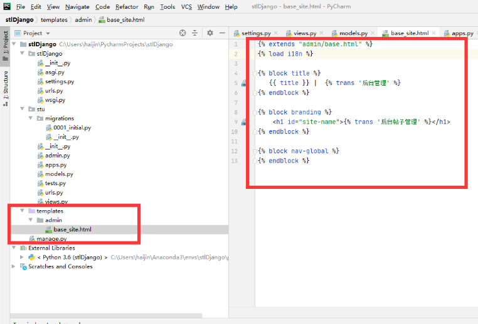
Task: Hide the Project panel with minus icon
Action: 222,33
